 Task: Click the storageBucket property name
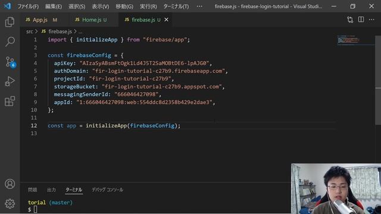pos(74,87)
